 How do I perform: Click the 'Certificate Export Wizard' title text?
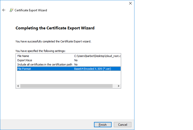pos(31,10)
